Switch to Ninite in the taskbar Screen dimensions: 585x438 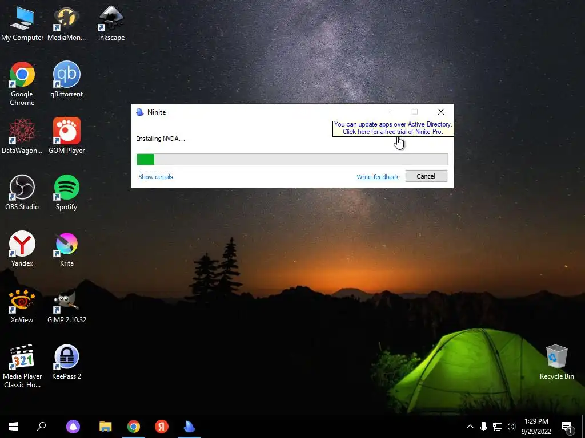(190, 427)
